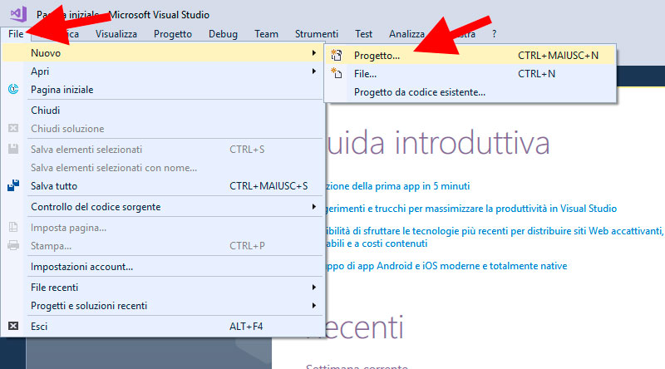
Task: Open the Debug menu
Action: 223,34
